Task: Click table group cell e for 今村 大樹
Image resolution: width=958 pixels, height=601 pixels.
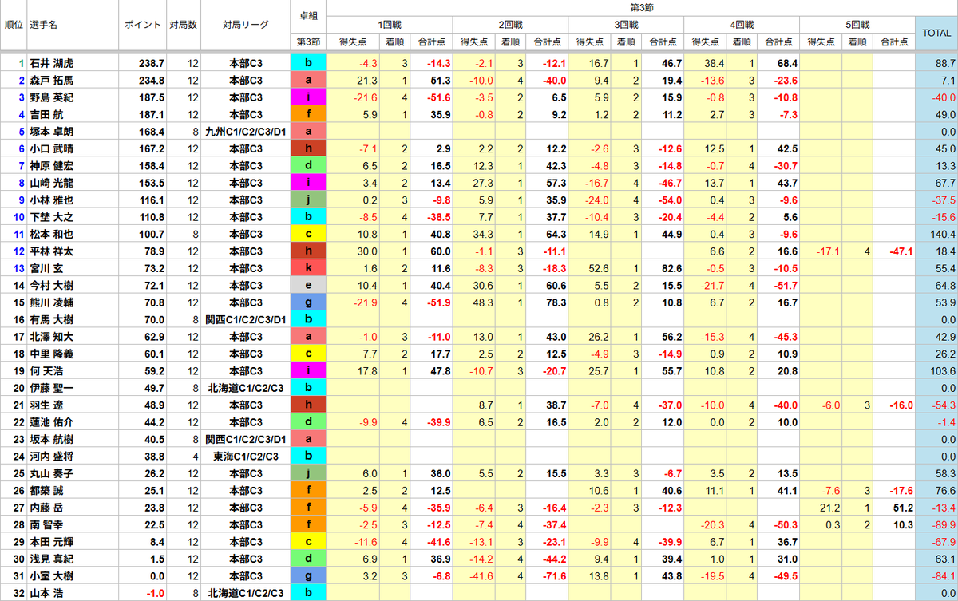Action: (x=308, y=286)
